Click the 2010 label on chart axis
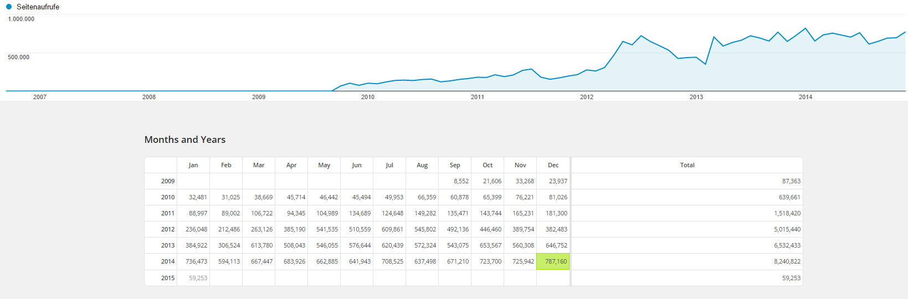Screen dimensions: 908x299 [x=368, y=97]
